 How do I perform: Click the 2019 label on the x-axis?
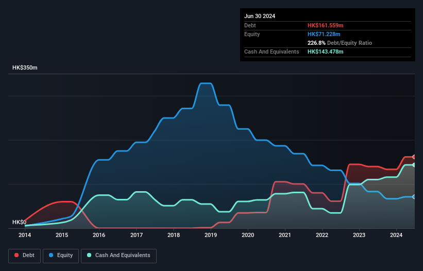coord(211,235)
